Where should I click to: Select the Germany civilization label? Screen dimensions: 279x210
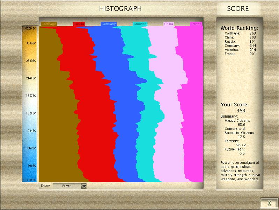click(x=108, y=24)
